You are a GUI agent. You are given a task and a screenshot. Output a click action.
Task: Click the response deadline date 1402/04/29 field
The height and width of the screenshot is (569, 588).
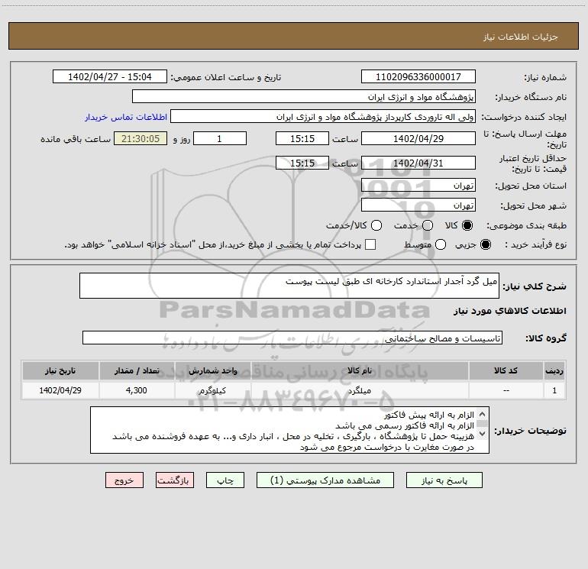click(x=418, y=138)
